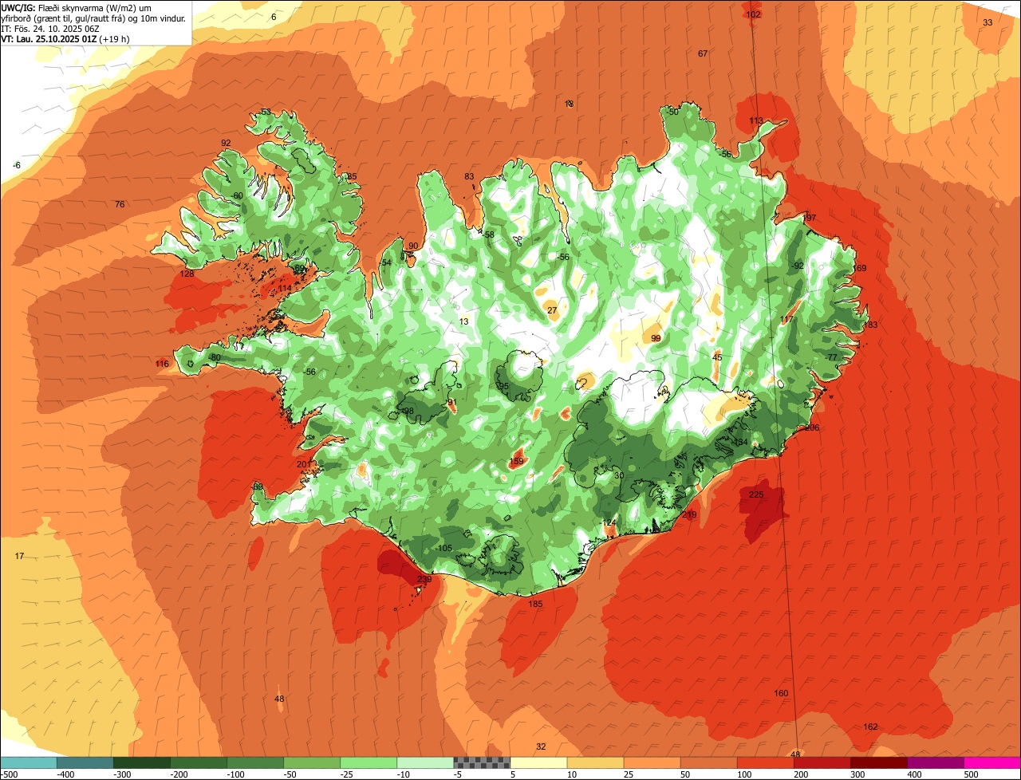The width and height of the screenshot is (1021, 780).
Task: Pick the magenta above-500 legend swatch
Action: (992, 762)
